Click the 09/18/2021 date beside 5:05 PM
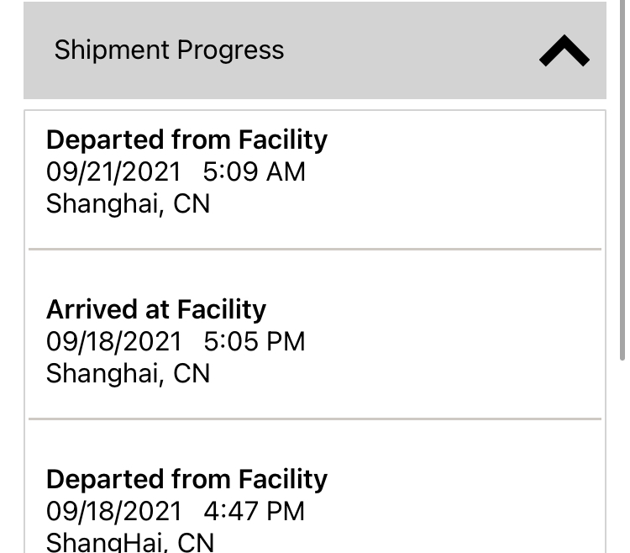This screenshot has width=630, height=553. tap(113, 342)
